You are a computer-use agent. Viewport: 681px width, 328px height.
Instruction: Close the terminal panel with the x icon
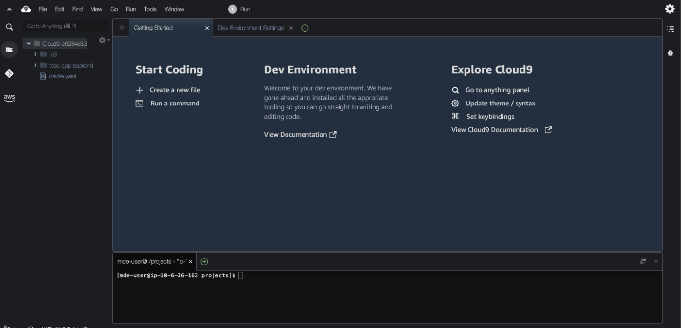pos(656,261)
